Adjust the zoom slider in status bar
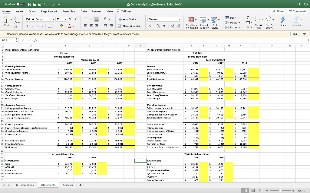 pyautogui.click(x=280, y=191)
